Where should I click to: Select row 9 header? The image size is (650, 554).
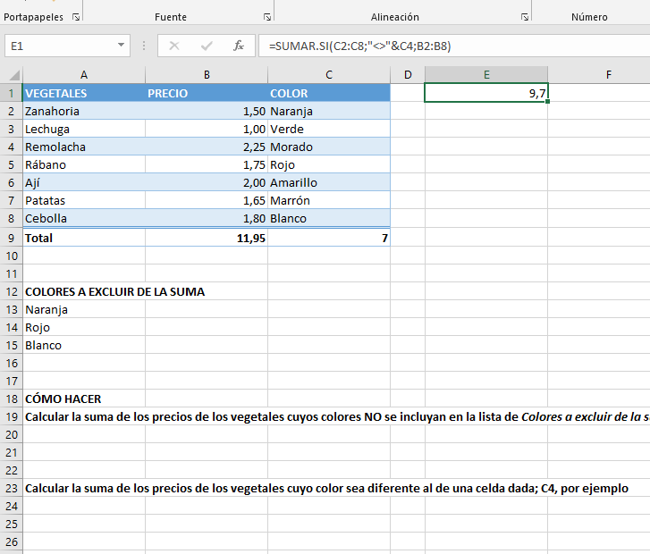coord(12,238)
